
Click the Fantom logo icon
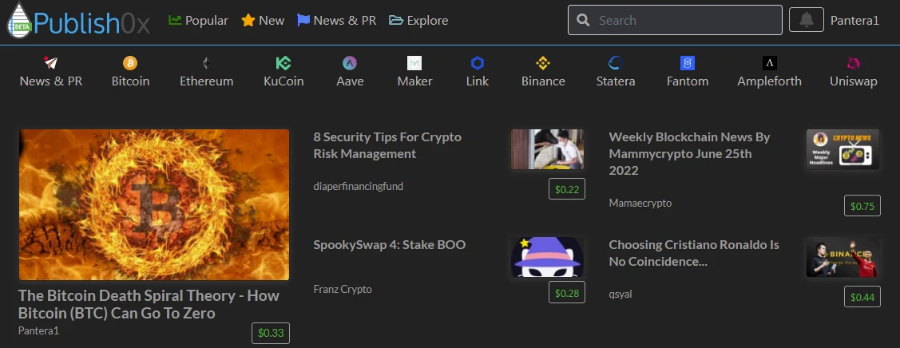click(687, 62)
